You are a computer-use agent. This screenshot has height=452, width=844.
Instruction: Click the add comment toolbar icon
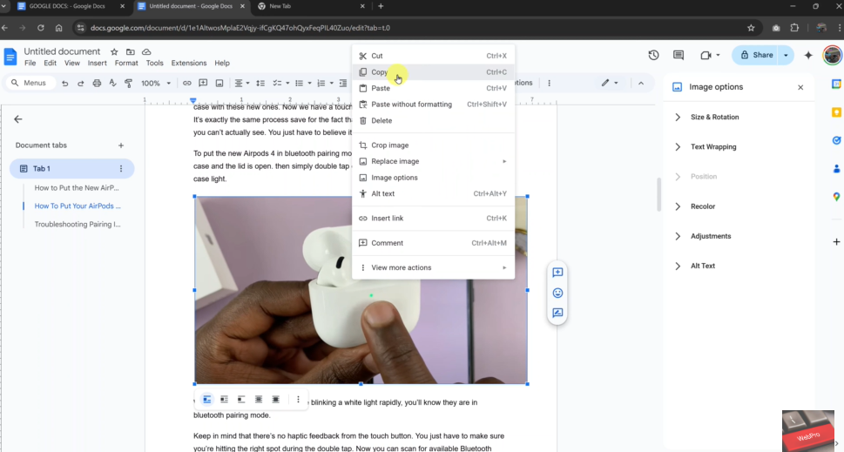click(x=203, y=84)
